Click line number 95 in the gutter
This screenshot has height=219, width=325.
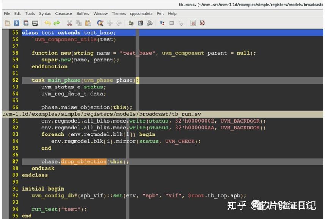(x=15, y=216)
